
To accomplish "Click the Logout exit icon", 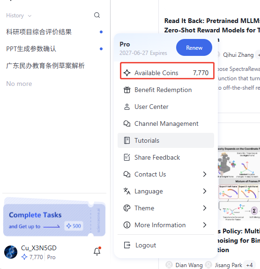I will (x=127, y=245).
